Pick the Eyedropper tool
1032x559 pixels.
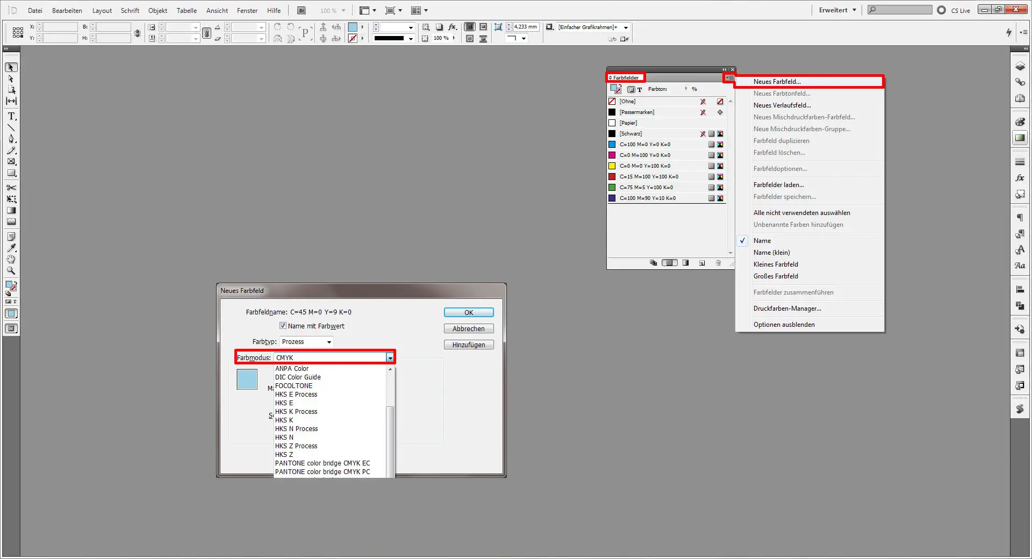point(10,248)
